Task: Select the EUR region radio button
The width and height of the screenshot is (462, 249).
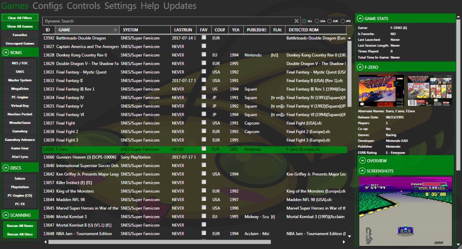Action: [329, 21]
